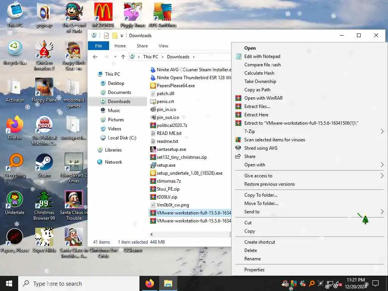Launch the Chicken Invaders 2 shortcut
Screen dimensions: 388x291
(x=44, y=55)
